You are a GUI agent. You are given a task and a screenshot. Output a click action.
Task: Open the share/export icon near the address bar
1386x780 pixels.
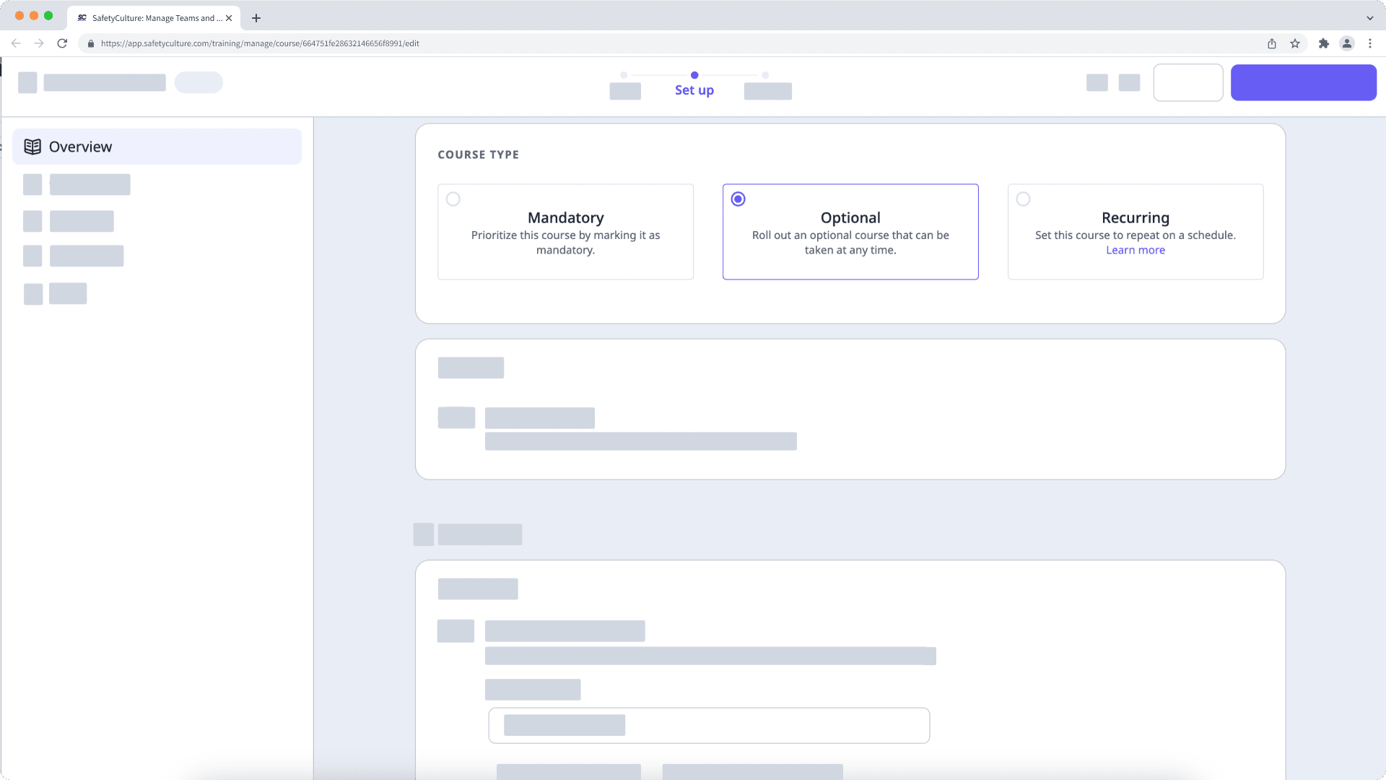(x=1272, y=43)
